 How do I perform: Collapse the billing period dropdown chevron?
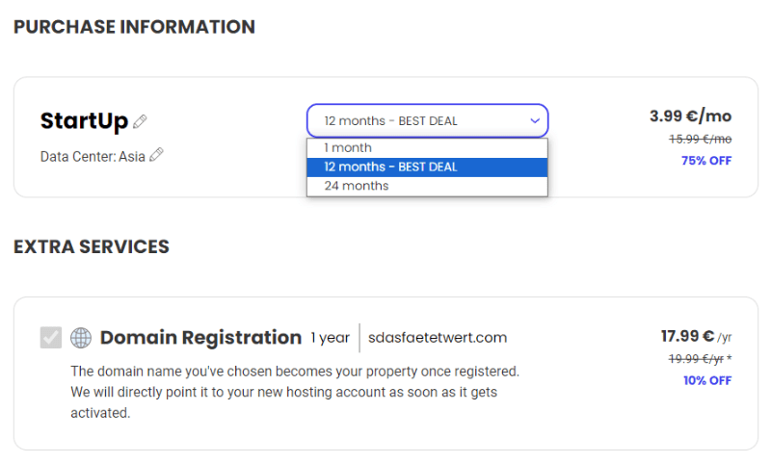tap(535, 120)
